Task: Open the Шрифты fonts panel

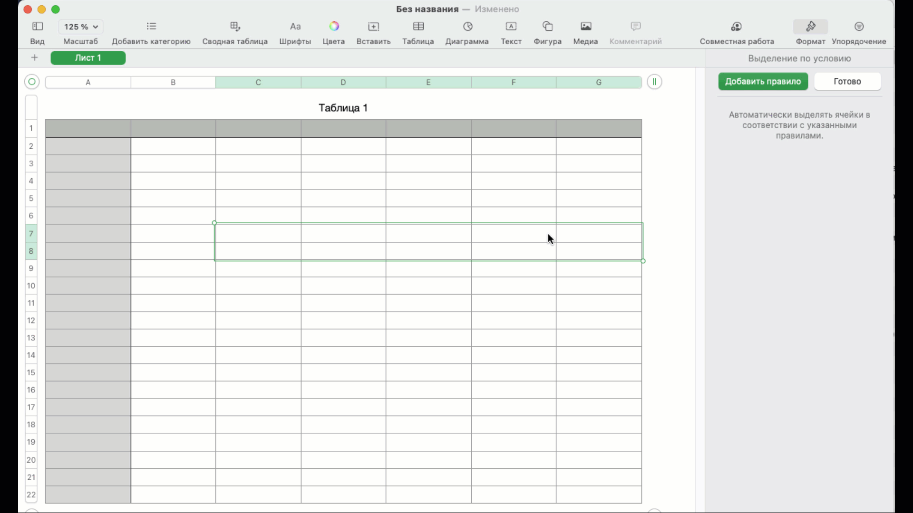Action: (x=295, y=27)
